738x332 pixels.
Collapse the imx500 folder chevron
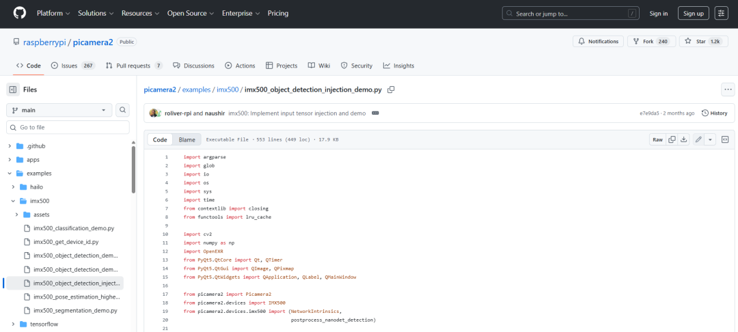coord(13,201)
